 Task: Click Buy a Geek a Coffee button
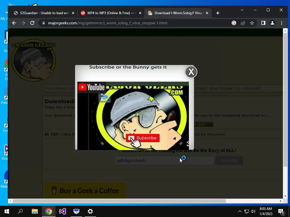[85, 190]
